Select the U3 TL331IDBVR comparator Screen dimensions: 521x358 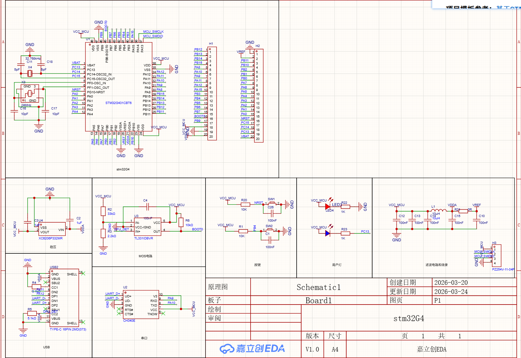tap(148, 226)
